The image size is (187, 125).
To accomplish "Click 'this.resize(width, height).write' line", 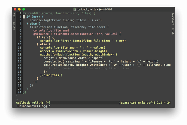I will [107, 65].
